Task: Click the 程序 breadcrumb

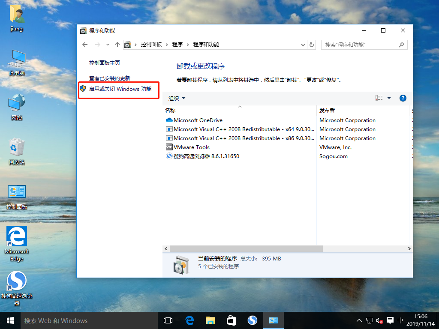Action: (177, 45)
